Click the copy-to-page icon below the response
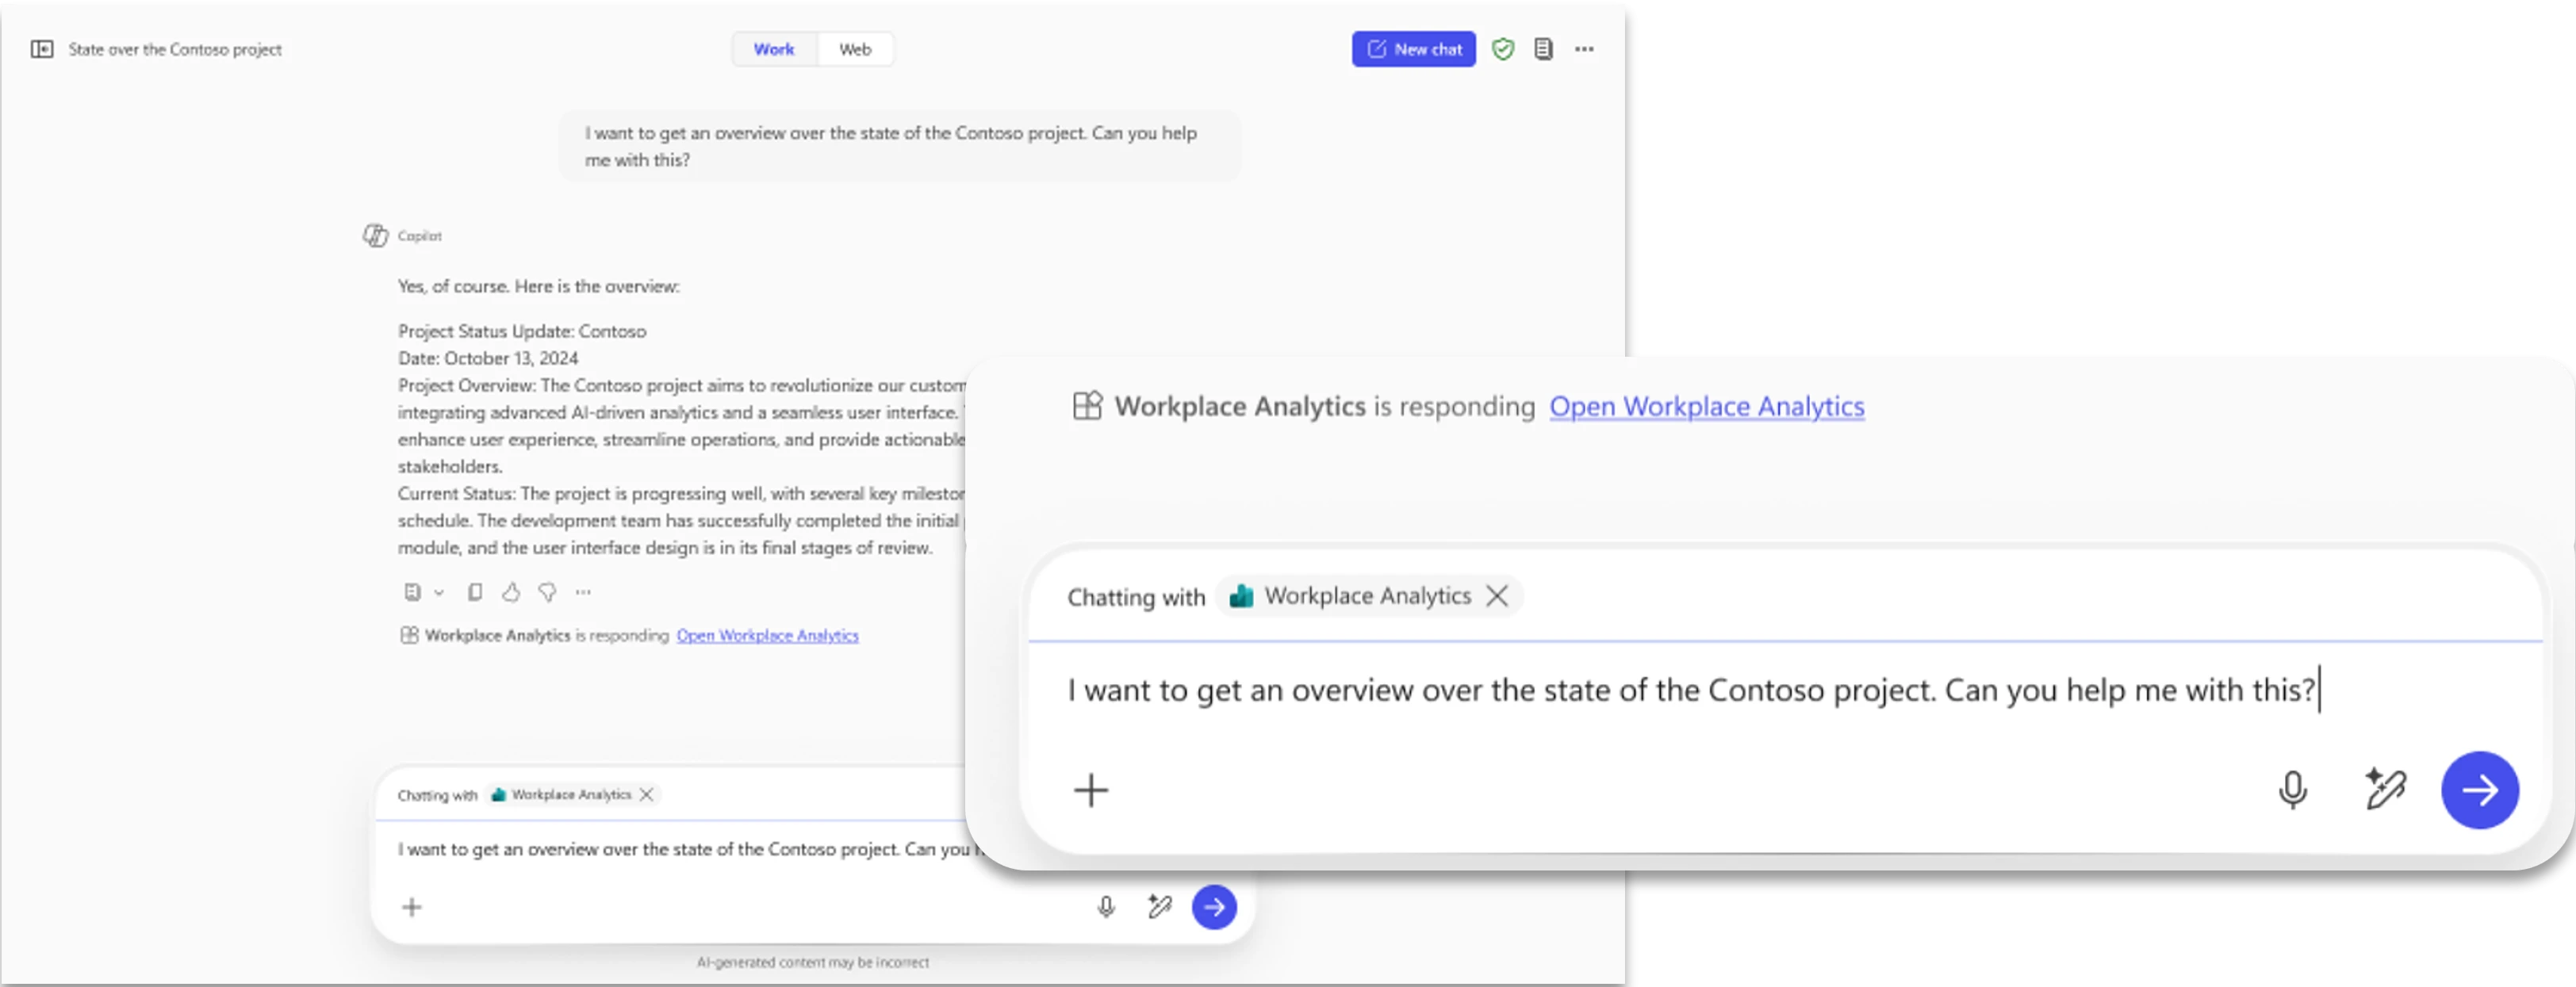The width and height of the screenshot is (2576, 987). [413, 592]
